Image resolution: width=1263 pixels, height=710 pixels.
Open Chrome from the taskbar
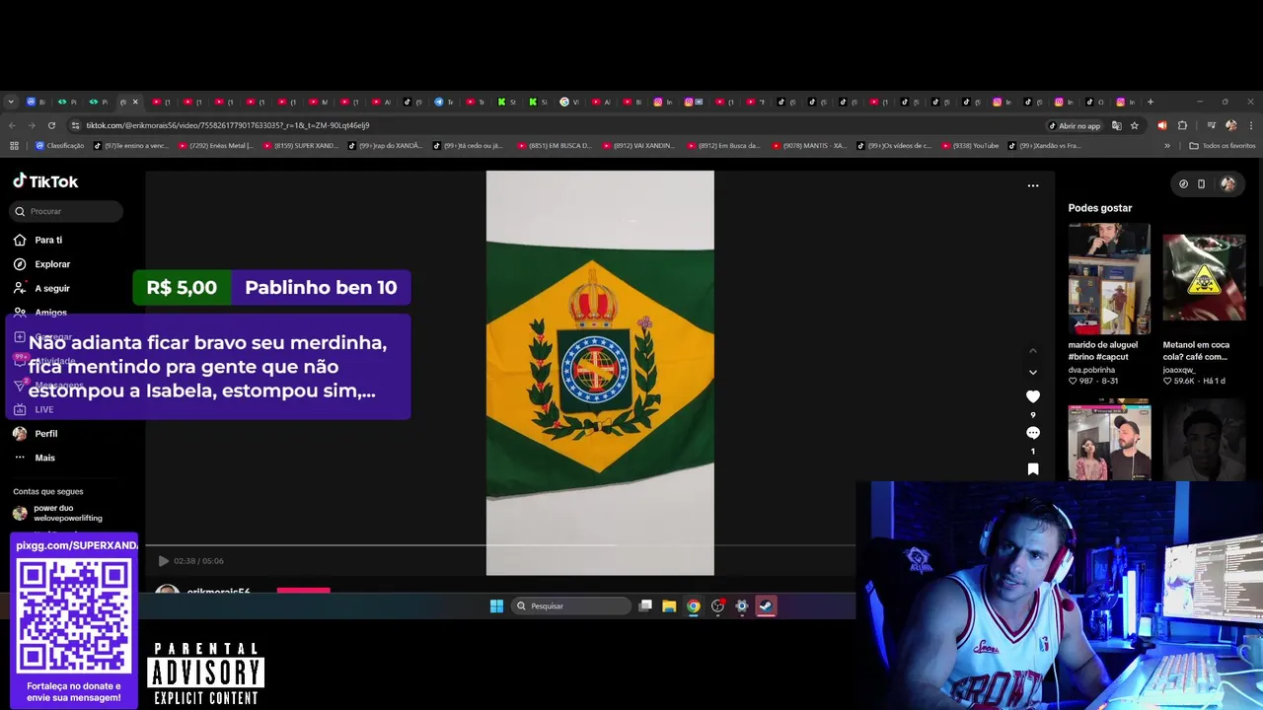[x=694, y=606]
